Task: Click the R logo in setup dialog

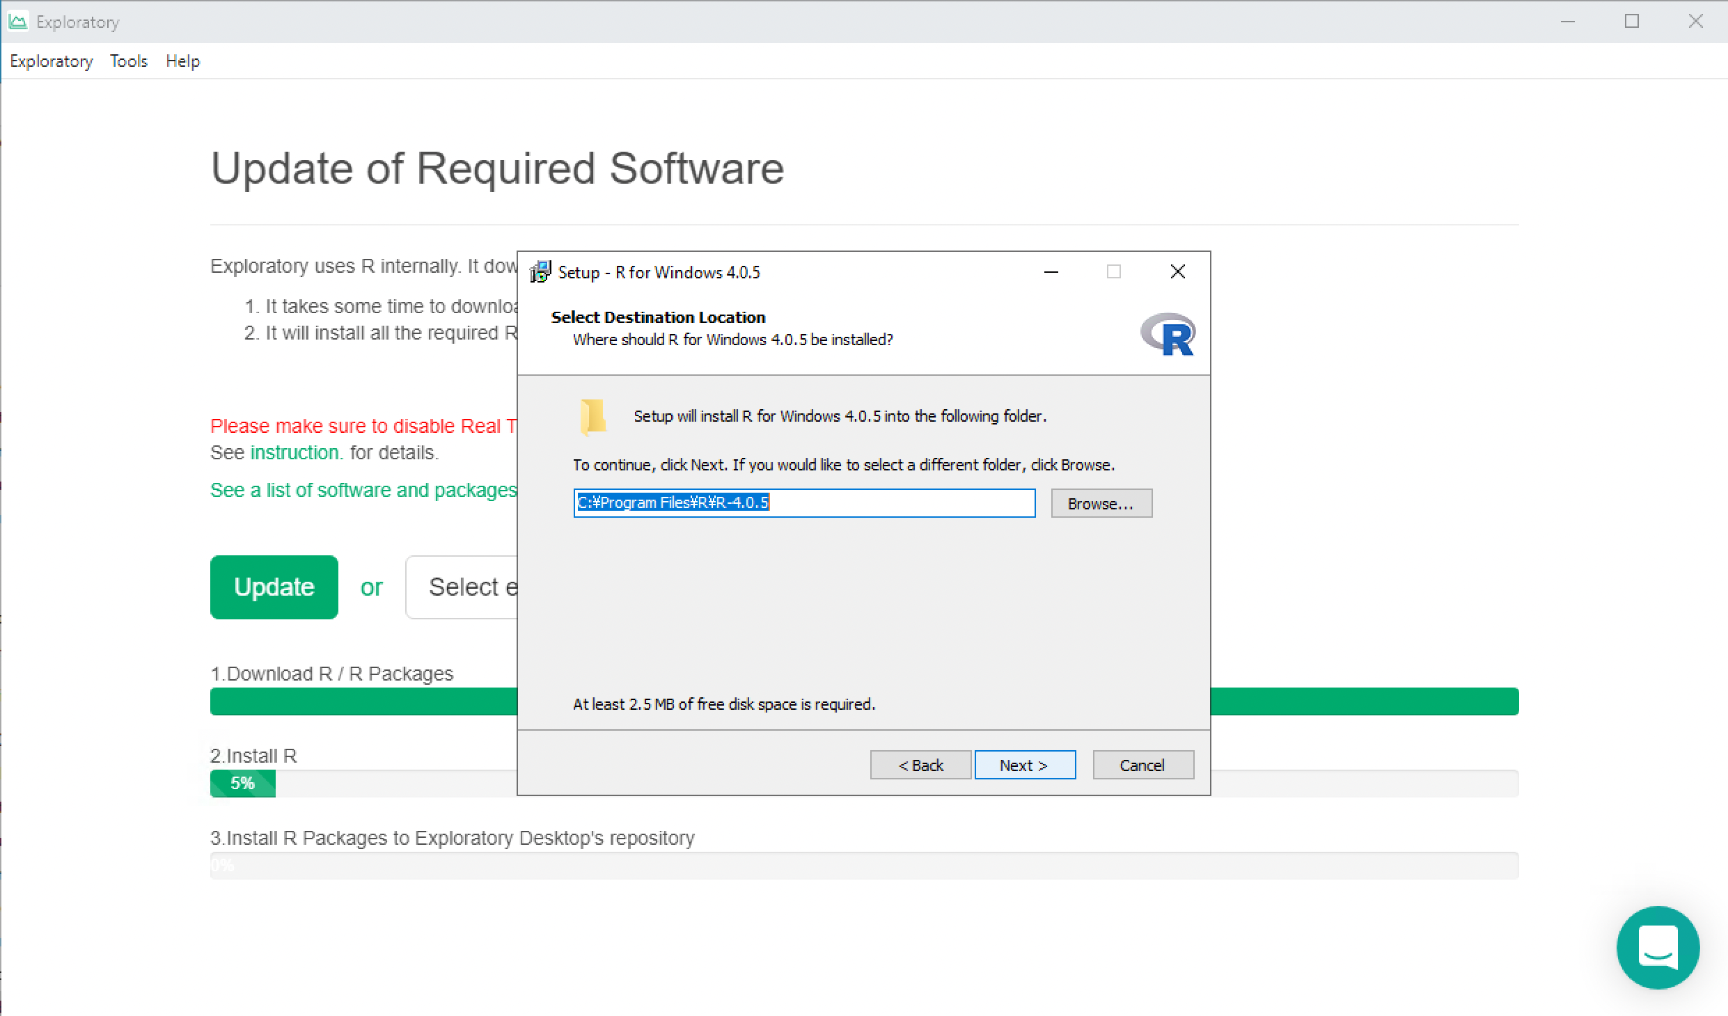Action: coord(1168,335)
